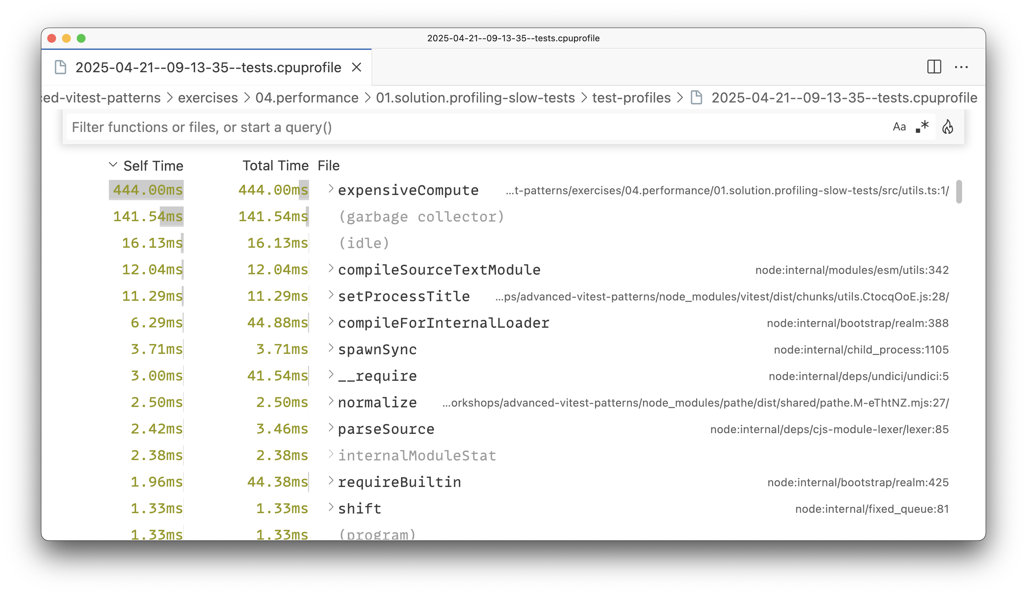The width and height of the screenshot is (1027, 595).
Task: Expand the spawnSync row
Action: [331, 348]
